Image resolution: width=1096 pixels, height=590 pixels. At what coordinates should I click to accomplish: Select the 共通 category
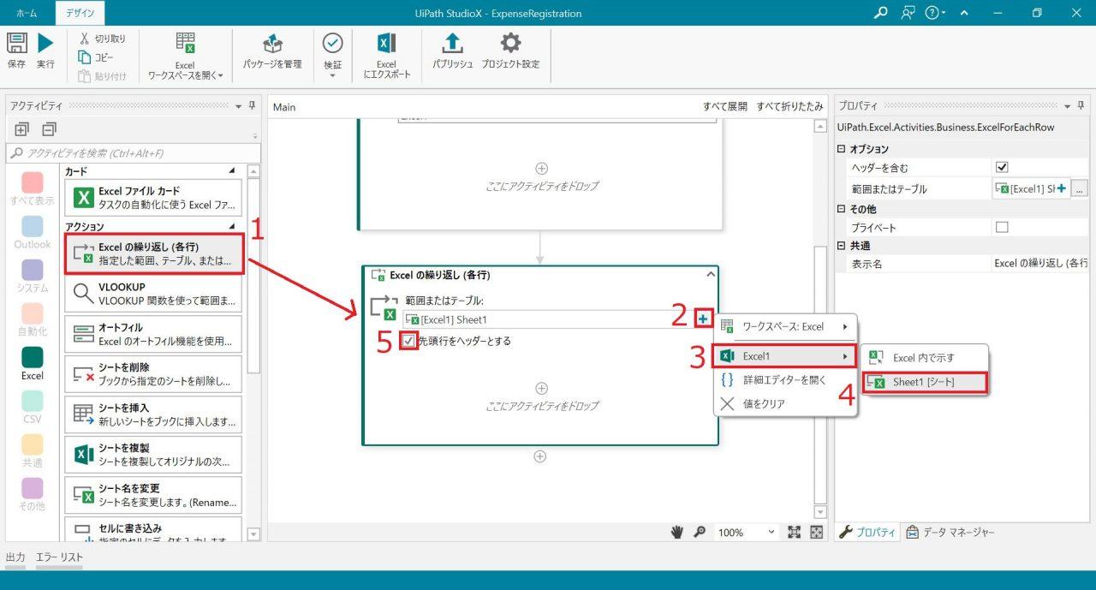point(33,451)
